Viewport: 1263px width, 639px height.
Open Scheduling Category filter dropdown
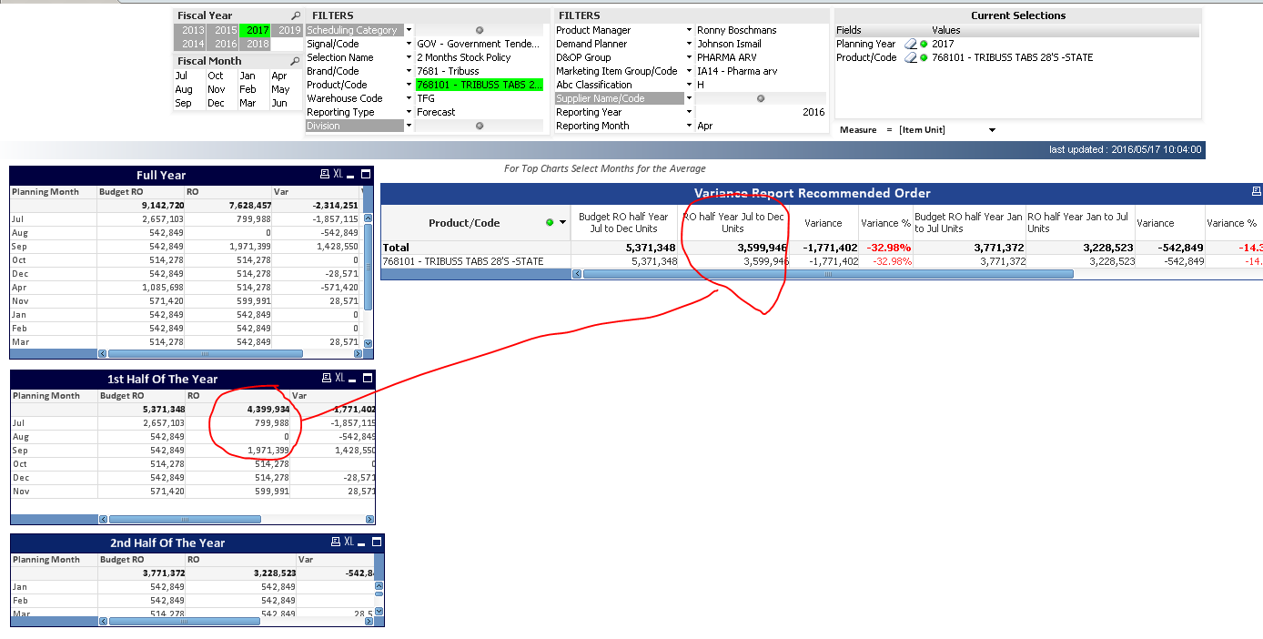(409, 30)
